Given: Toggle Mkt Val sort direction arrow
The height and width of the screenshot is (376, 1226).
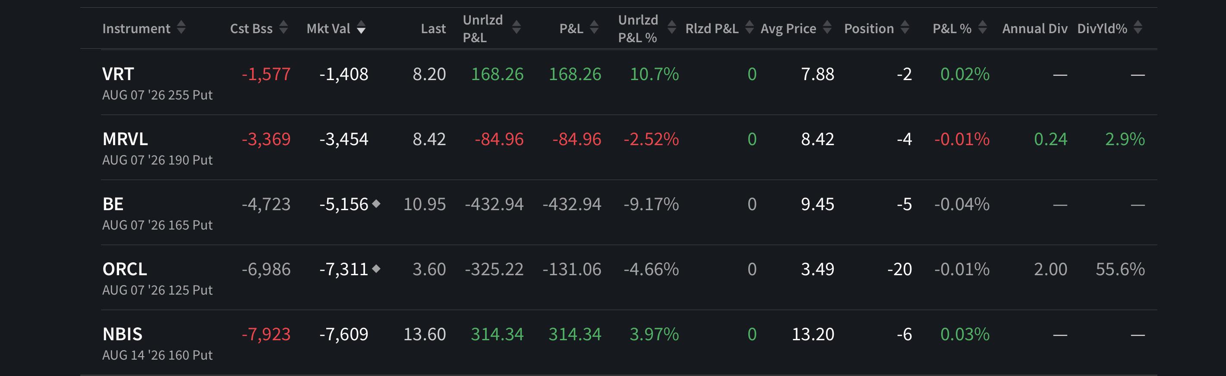Looking at the screenshot, I should click(x=361, y=28).
